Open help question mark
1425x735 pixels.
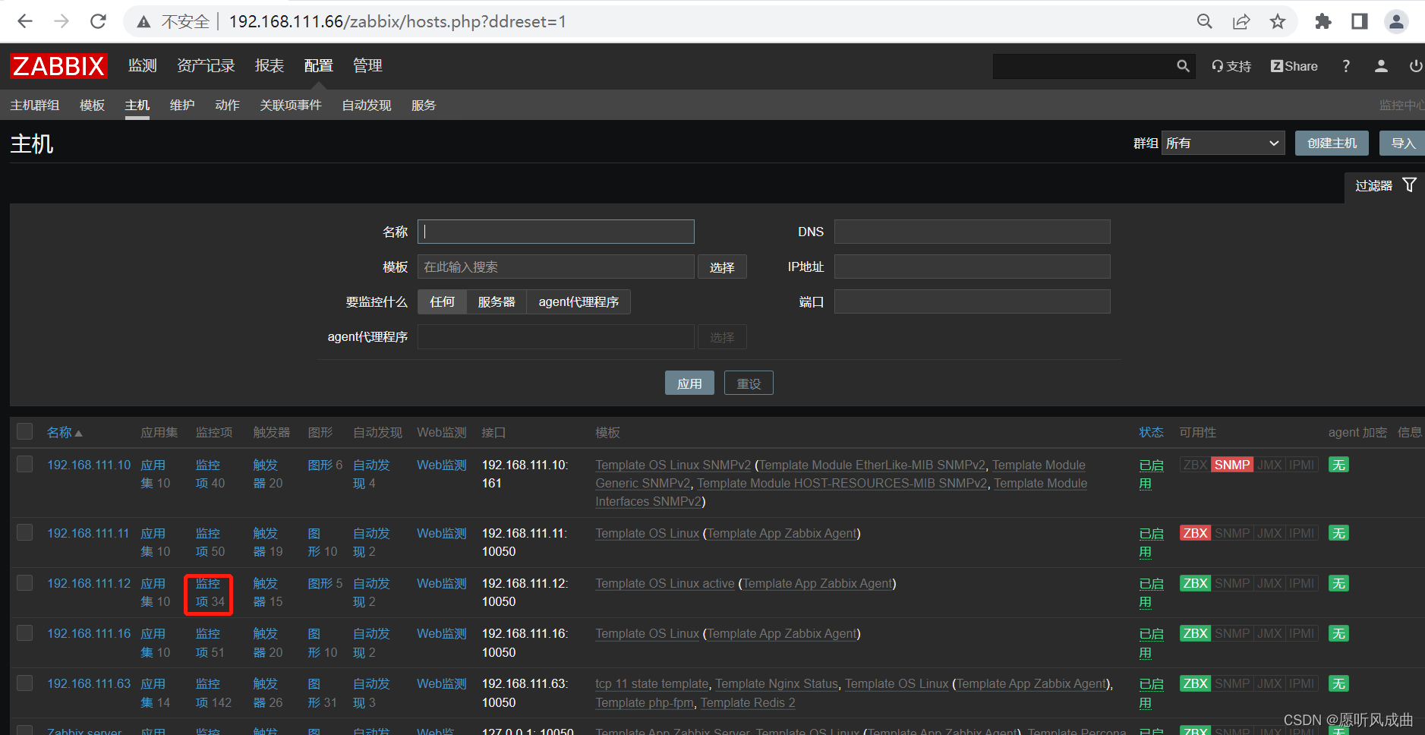click(1346, 66)
